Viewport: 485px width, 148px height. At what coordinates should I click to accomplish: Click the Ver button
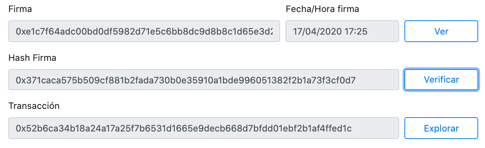tap(441, 31)
